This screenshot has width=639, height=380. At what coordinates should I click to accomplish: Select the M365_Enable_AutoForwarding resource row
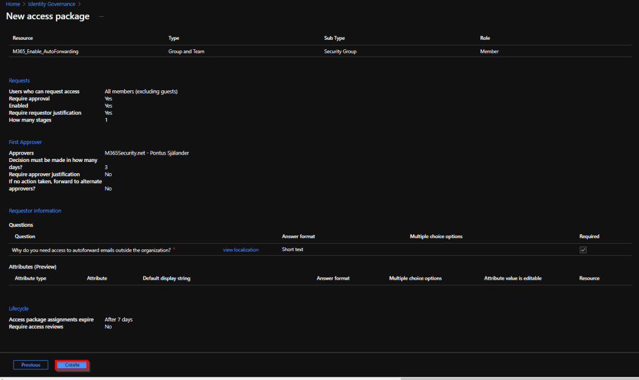click(46, 52)
